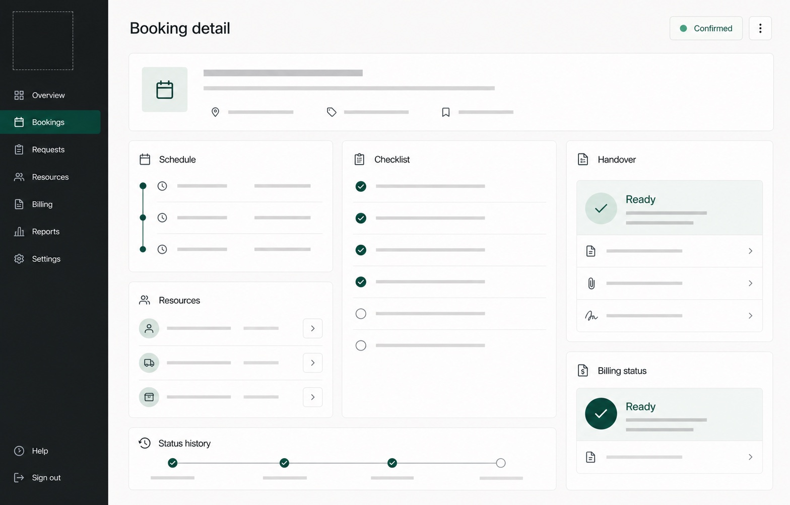Click the "Ready" text in Handover card
The width and height of the screenshot is (790, 505).
tap(640, 199)
